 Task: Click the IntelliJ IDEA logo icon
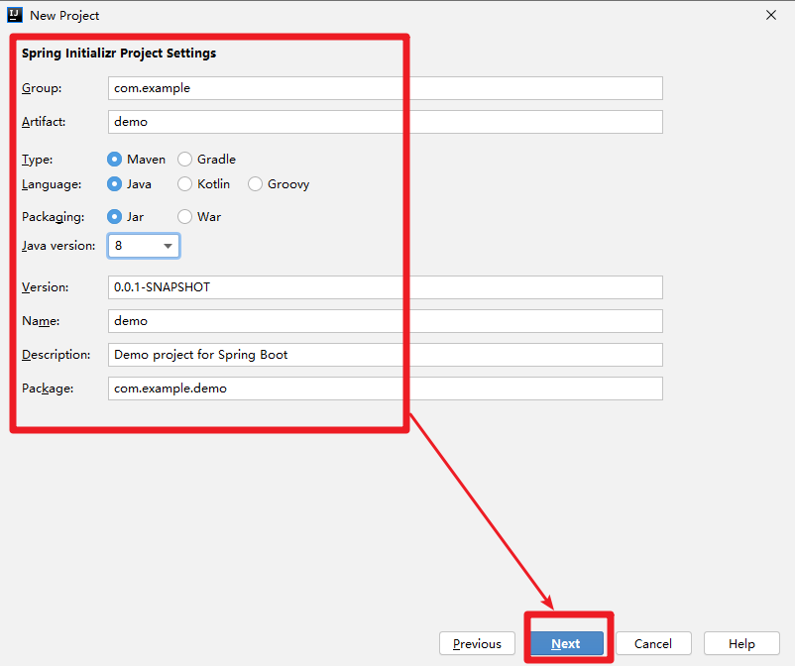pos(14,15)
